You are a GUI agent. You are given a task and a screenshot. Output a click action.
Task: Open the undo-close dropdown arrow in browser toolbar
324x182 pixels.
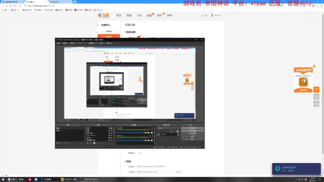pyautogui.click(x=16, y=6)
